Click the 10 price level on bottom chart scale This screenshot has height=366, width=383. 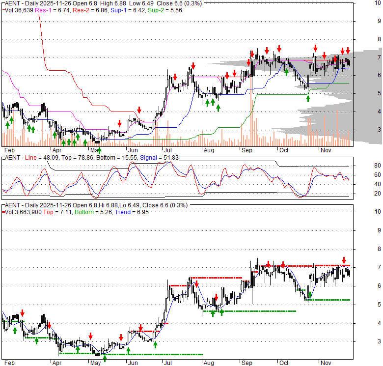coord(378,212)
